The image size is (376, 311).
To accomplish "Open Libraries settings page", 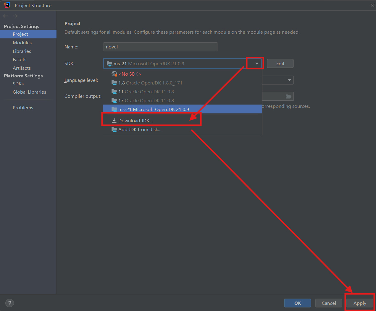I will [28, 51].
